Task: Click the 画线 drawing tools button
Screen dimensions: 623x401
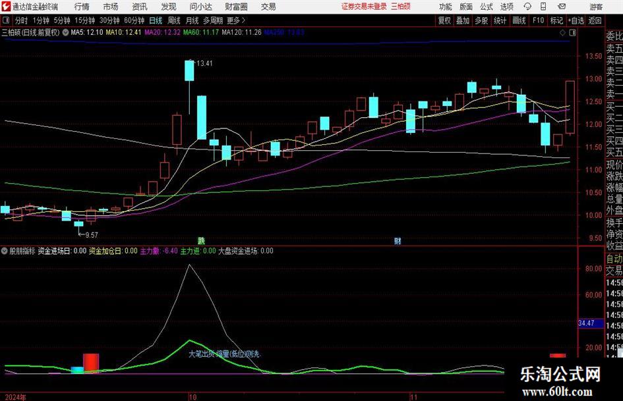Action: tap(519, 20)
